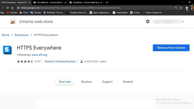Screen dimensions: 194x109
Task: Select the Overview tab
Action: coord(65,82)
